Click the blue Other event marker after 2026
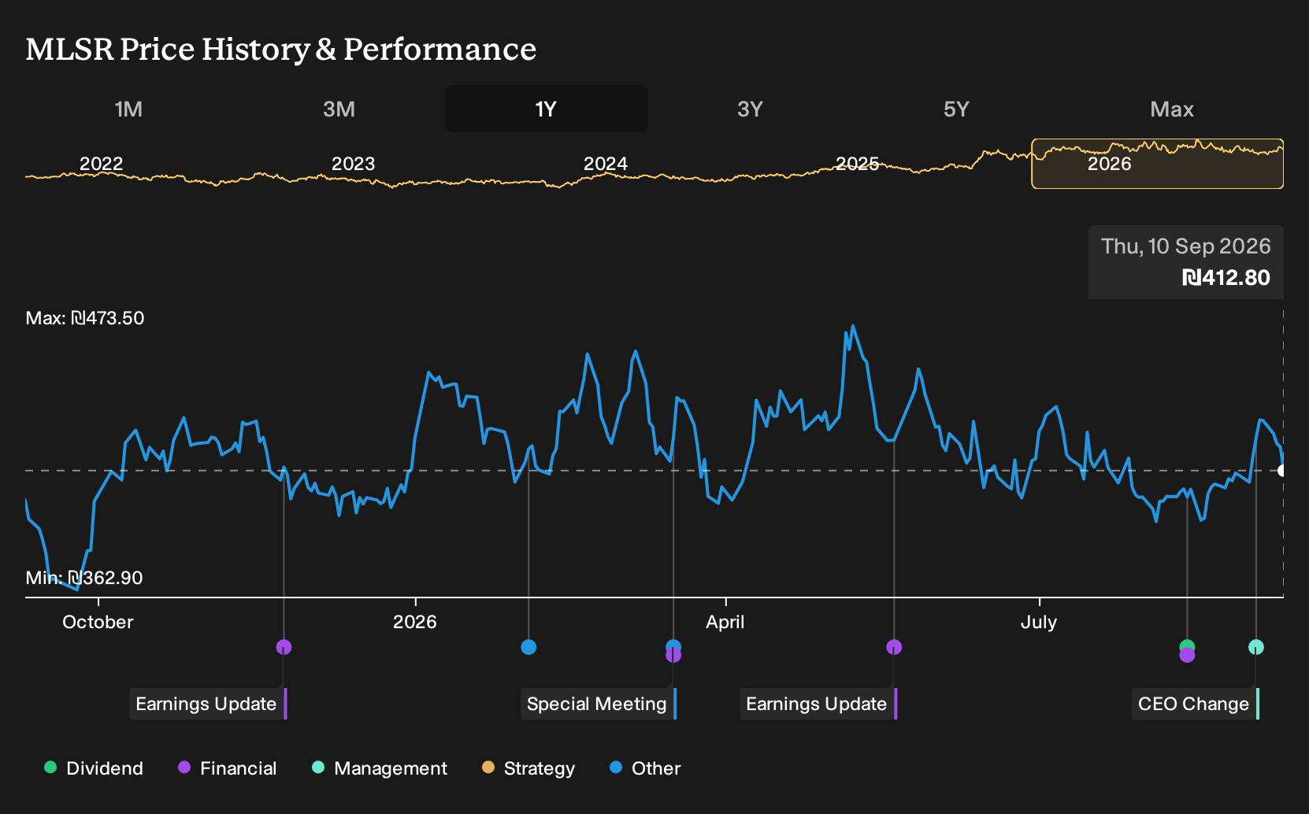 528,647
